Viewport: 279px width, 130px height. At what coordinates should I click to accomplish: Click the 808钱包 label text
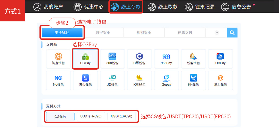112,63
